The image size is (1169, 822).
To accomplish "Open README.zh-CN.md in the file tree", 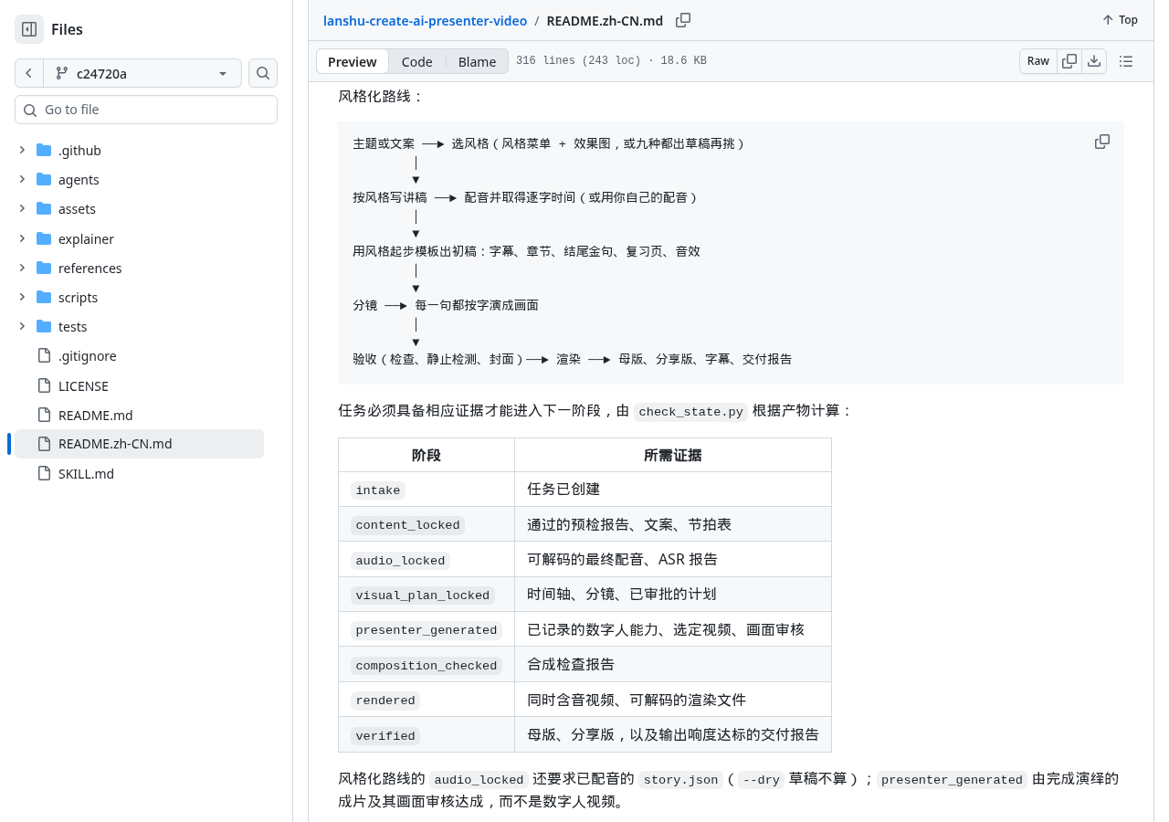I will pos(139,444).
